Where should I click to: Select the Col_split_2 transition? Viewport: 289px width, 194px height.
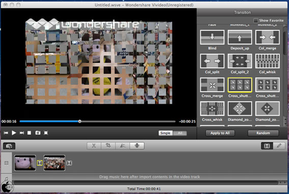coord(240,61)
